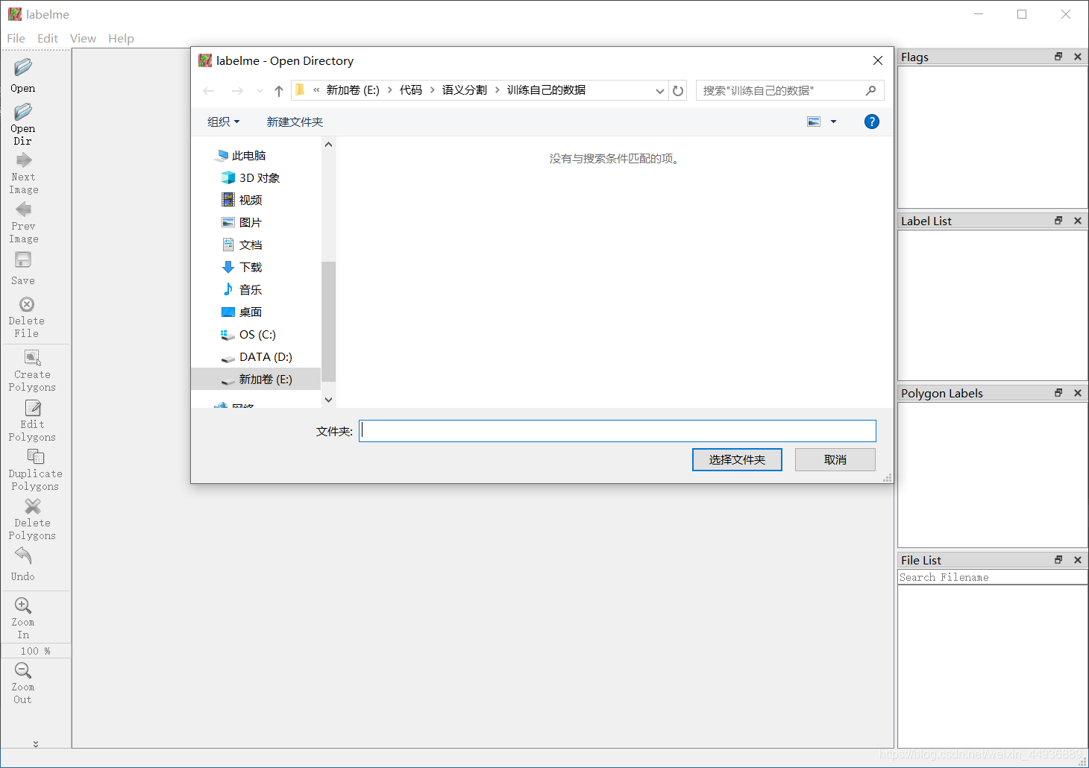Image resolution: width=1089 pixels, height=768 pixels.
Task: Open the View menu
Action: coord(83,39)
